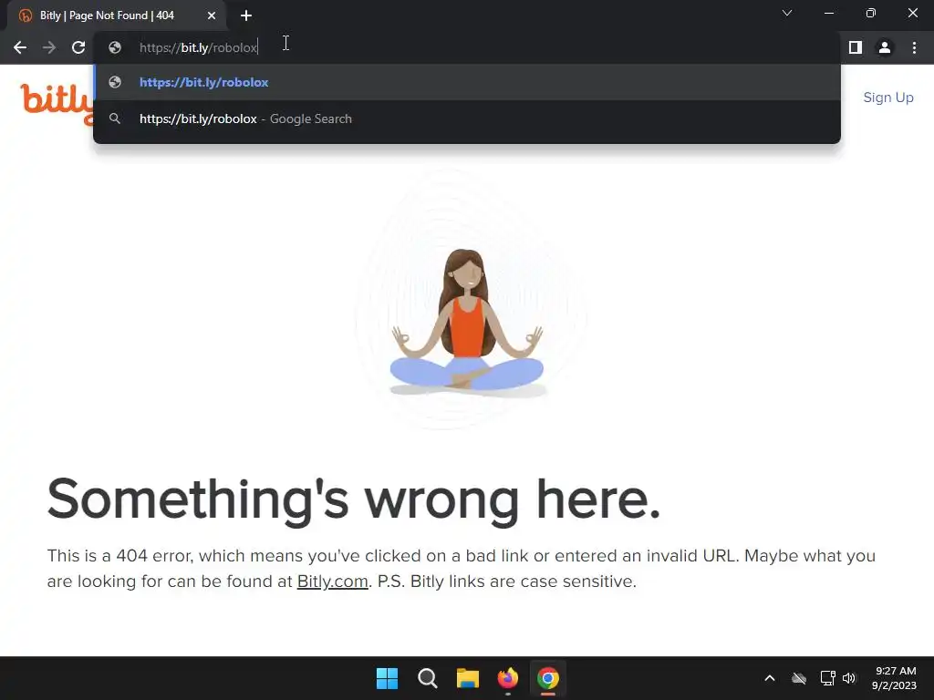Restore down the Chrome window
Image resolution: width=934 pixels, height=700 pixels.
pos(871,13)
